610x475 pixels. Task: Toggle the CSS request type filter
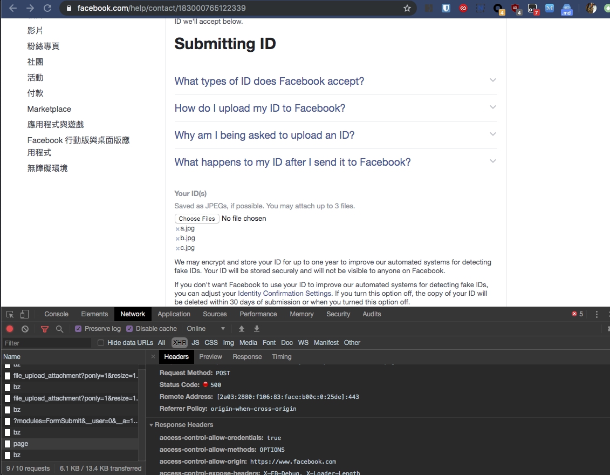click(x=211, y=343)
